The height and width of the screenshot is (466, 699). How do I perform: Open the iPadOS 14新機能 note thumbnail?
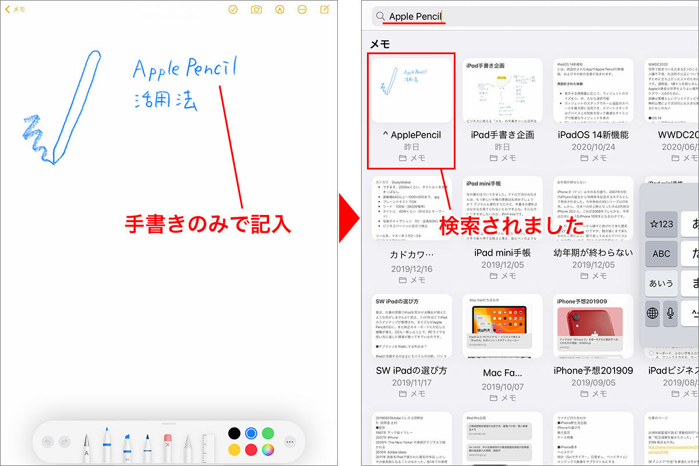pos(594,90)
